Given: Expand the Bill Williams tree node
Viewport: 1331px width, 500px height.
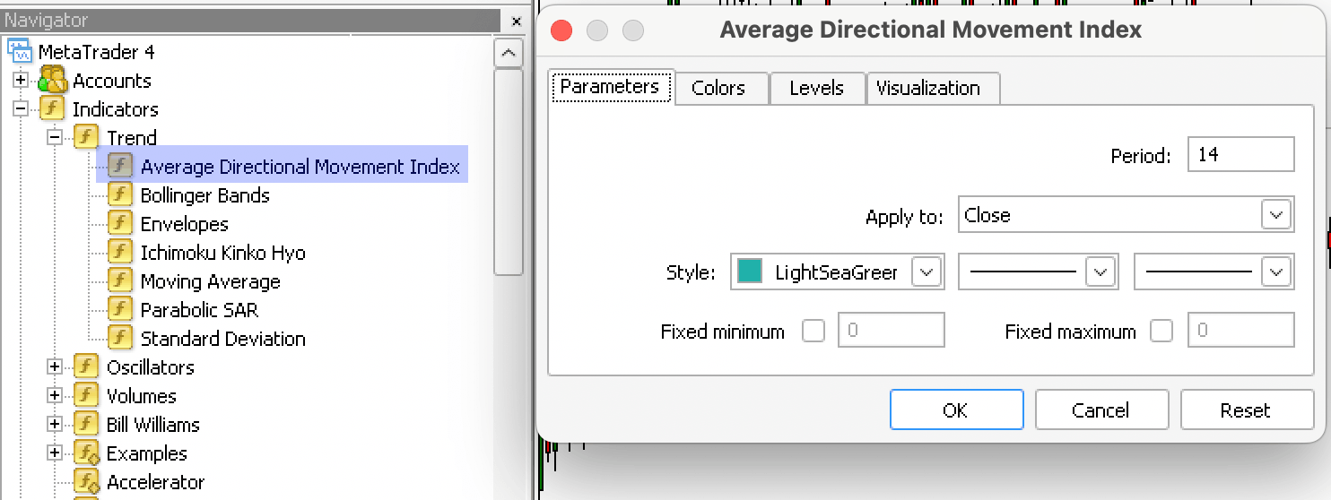Looking at the screenshot, I should click(x=55, y=425).
